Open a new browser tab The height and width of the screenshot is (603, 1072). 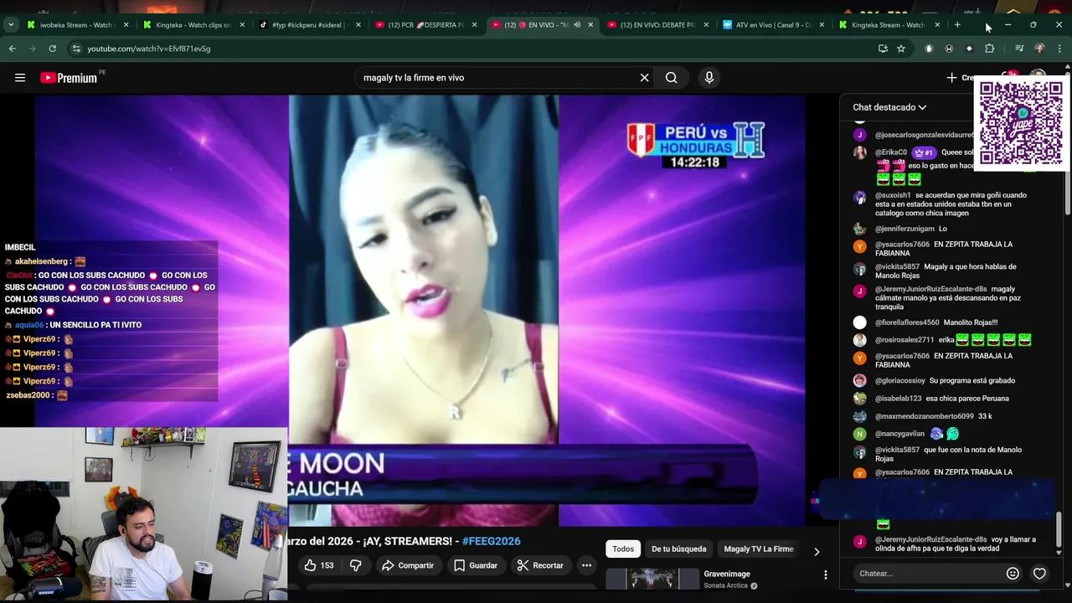click(x=957, y=25)
